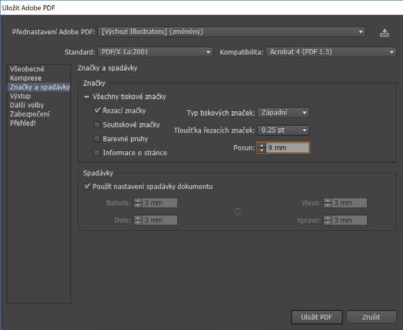The height and width of the screenshot is (330, 403).
Task: Open the Kompatibilita Acrobat 4 dropdown
Action: [331, 52]
